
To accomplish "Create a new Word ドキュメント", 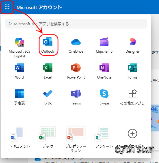I will 19,137.
